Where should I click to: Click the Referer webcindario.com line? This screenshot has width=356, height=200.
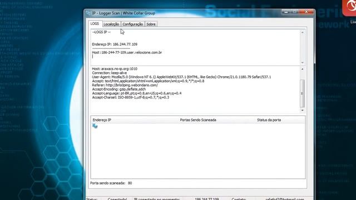tap(125, 85)
